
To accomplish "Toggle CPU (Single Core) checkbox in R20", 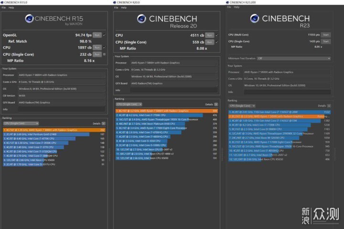I will (217, 42).
